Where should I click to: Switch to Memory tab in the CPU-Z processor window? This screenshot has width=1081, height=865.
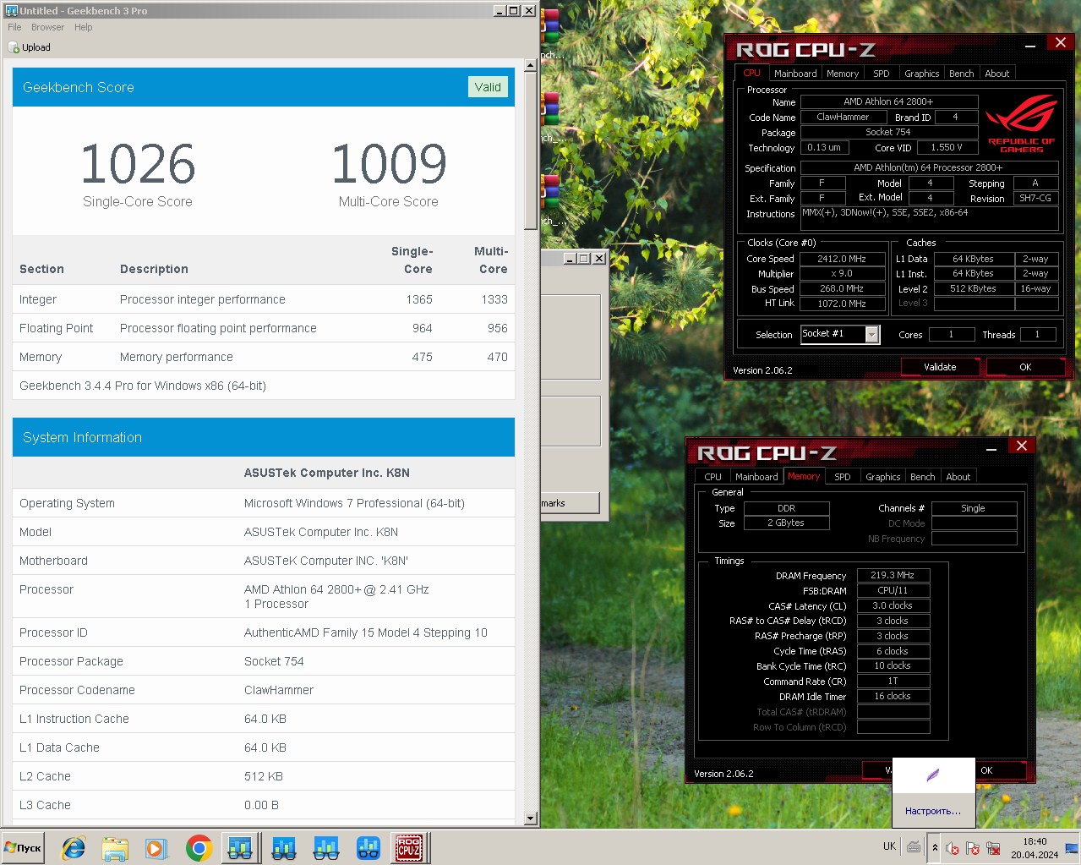(843, 74)
